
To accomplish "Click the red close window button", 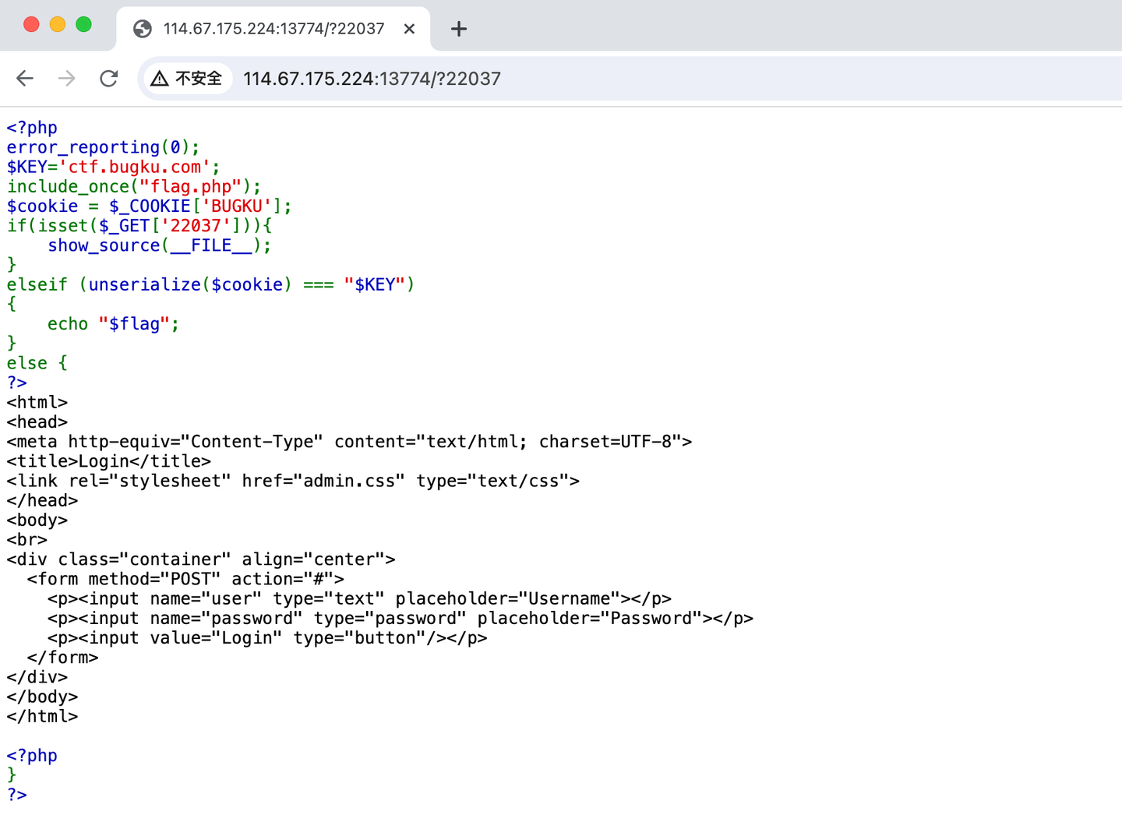I will (30, 25).
